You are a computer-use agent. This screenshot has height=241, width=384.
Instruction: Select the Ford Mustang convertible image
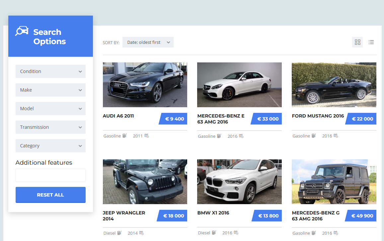click(334, 85)
